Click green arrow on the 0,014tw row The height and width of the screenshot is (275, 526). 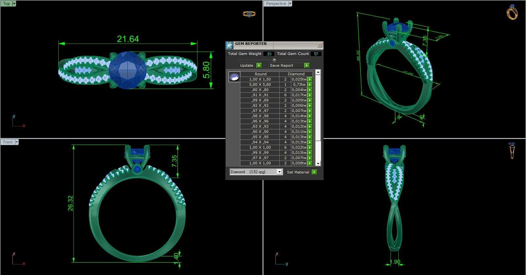click(310, 116)
